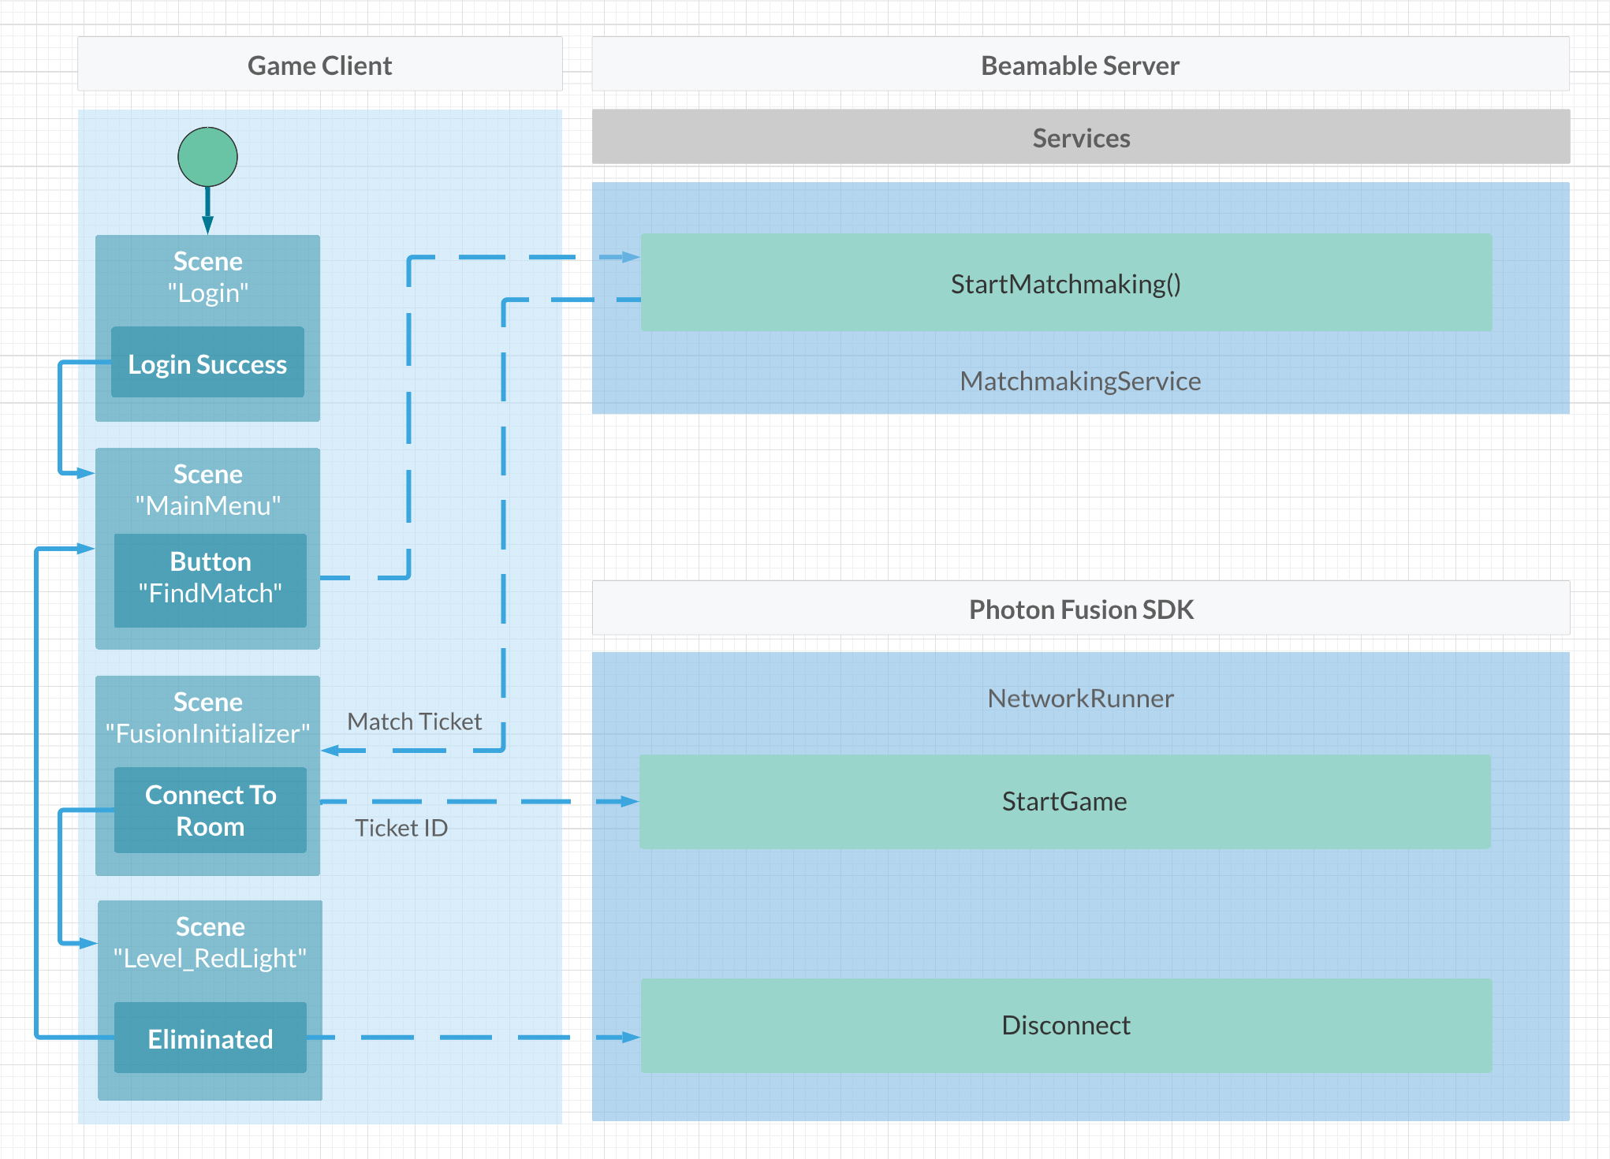This screenshot has height=1159, width=1610.
Task: Click the StartGame block
Action: [1064, 802]
